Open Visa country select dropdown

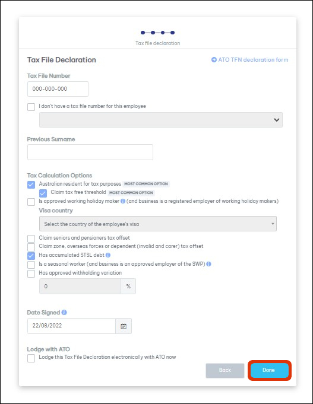point(158,224)
